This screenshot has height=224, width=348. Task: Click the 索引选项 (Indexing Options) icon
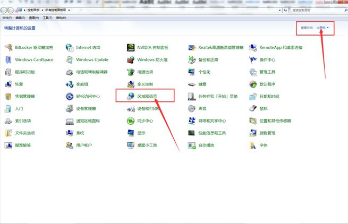pos(9,121)
